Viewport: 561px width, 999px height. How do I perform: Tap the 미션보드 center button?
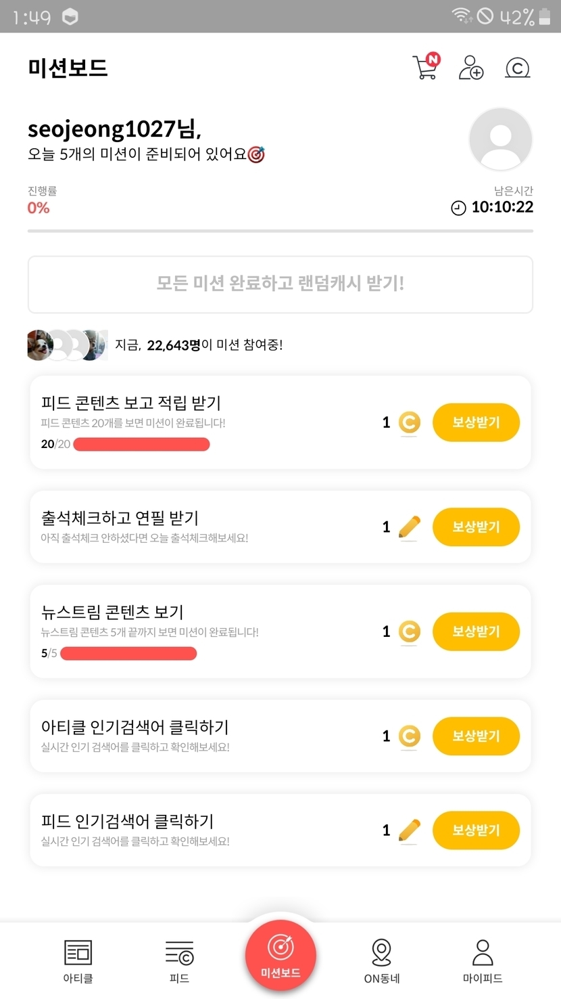point(280,955)
